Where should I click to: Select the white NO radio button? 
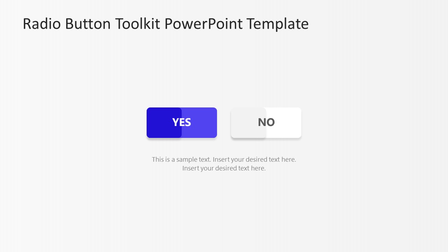(266, 122)
